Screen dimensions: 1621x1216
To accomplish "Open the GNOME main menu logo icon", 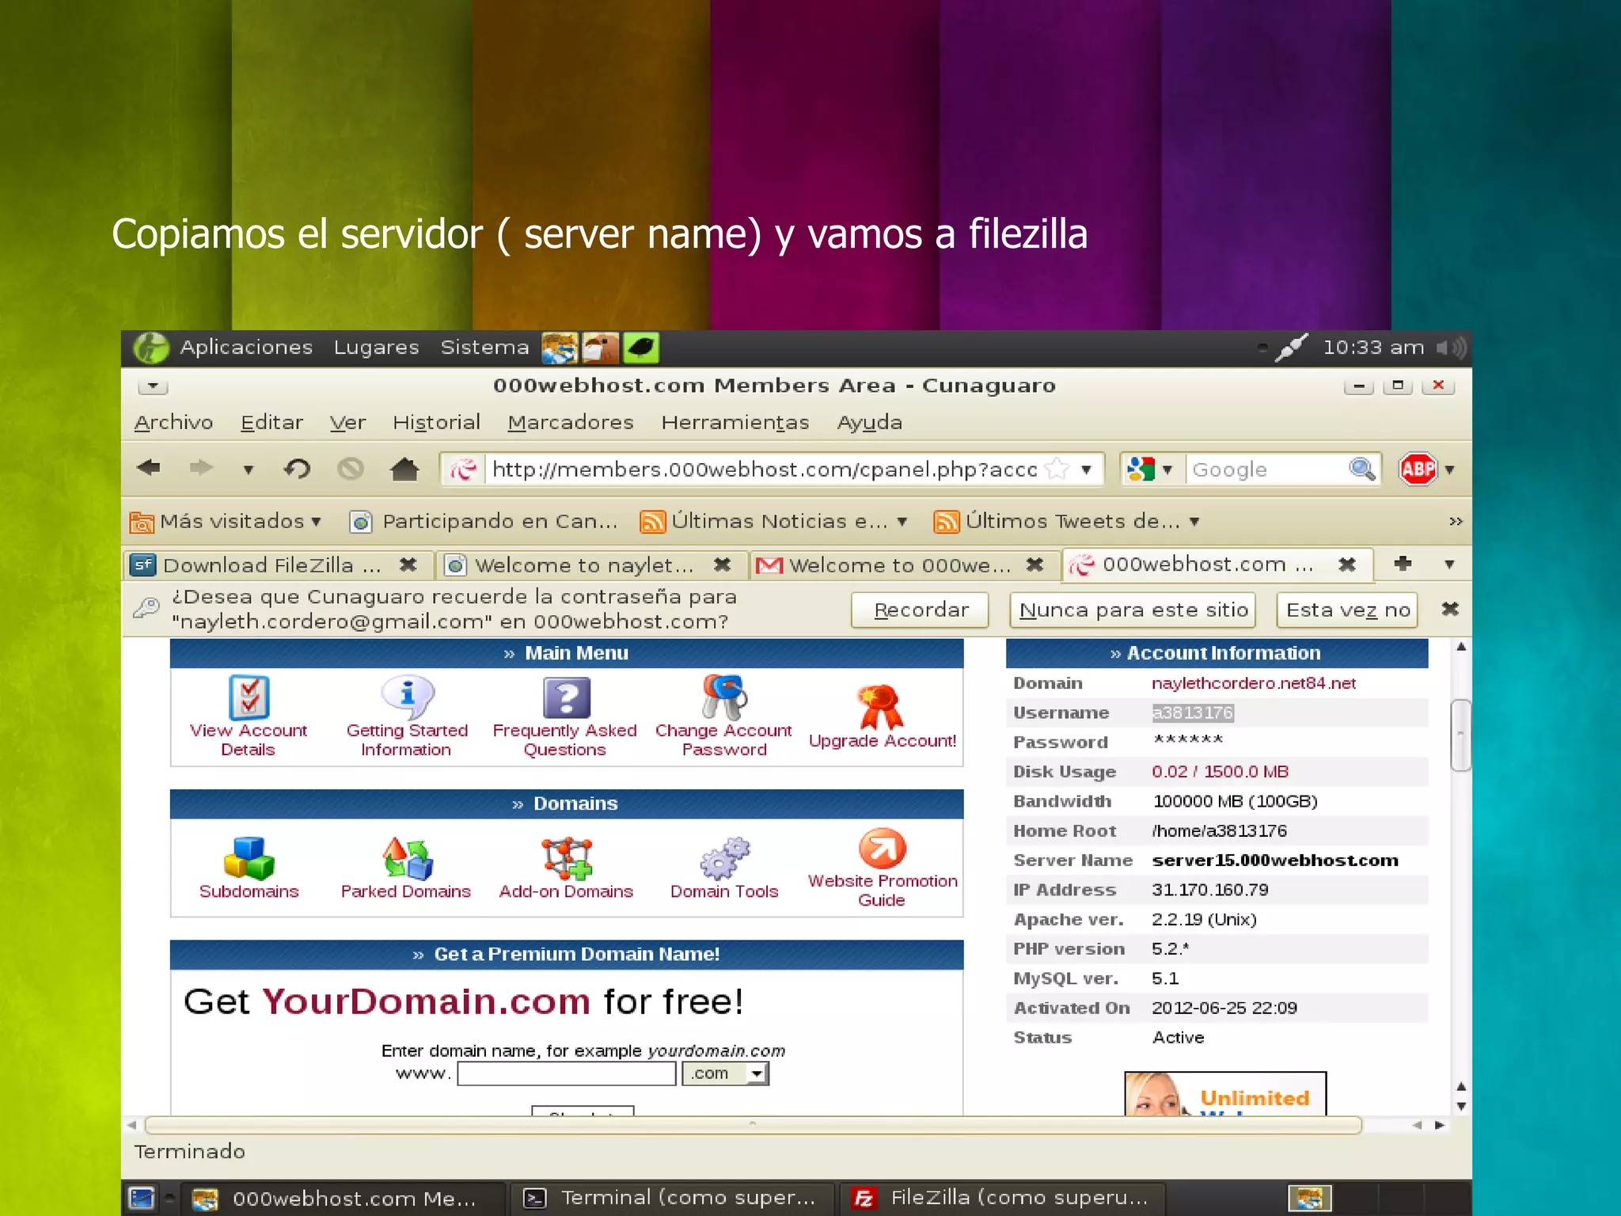I will click(x=150, y=348).
